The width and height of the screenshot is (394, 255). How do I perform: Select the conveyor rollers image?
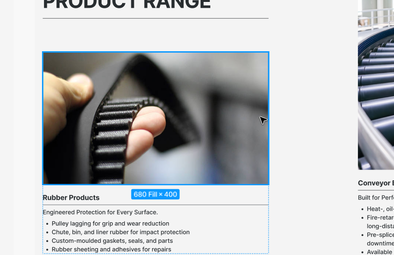point(376,85)
